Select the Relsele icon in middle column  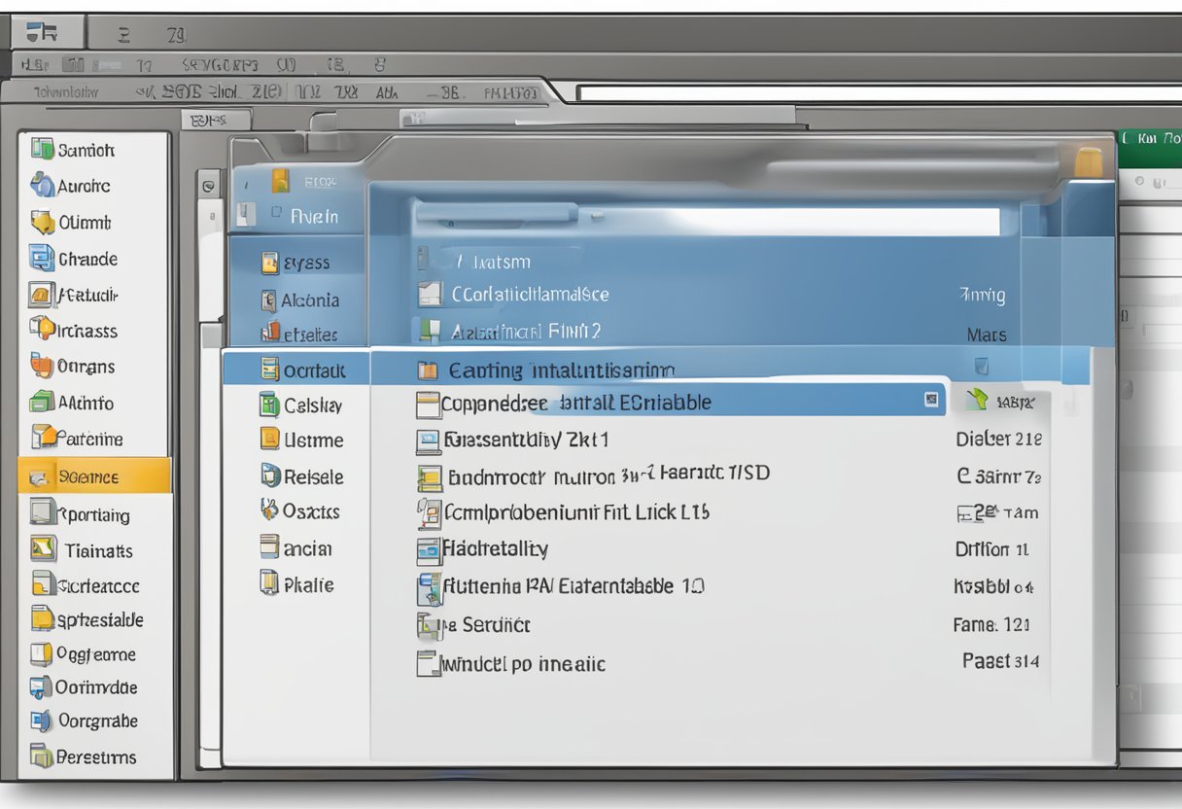[x=269, y=475]
